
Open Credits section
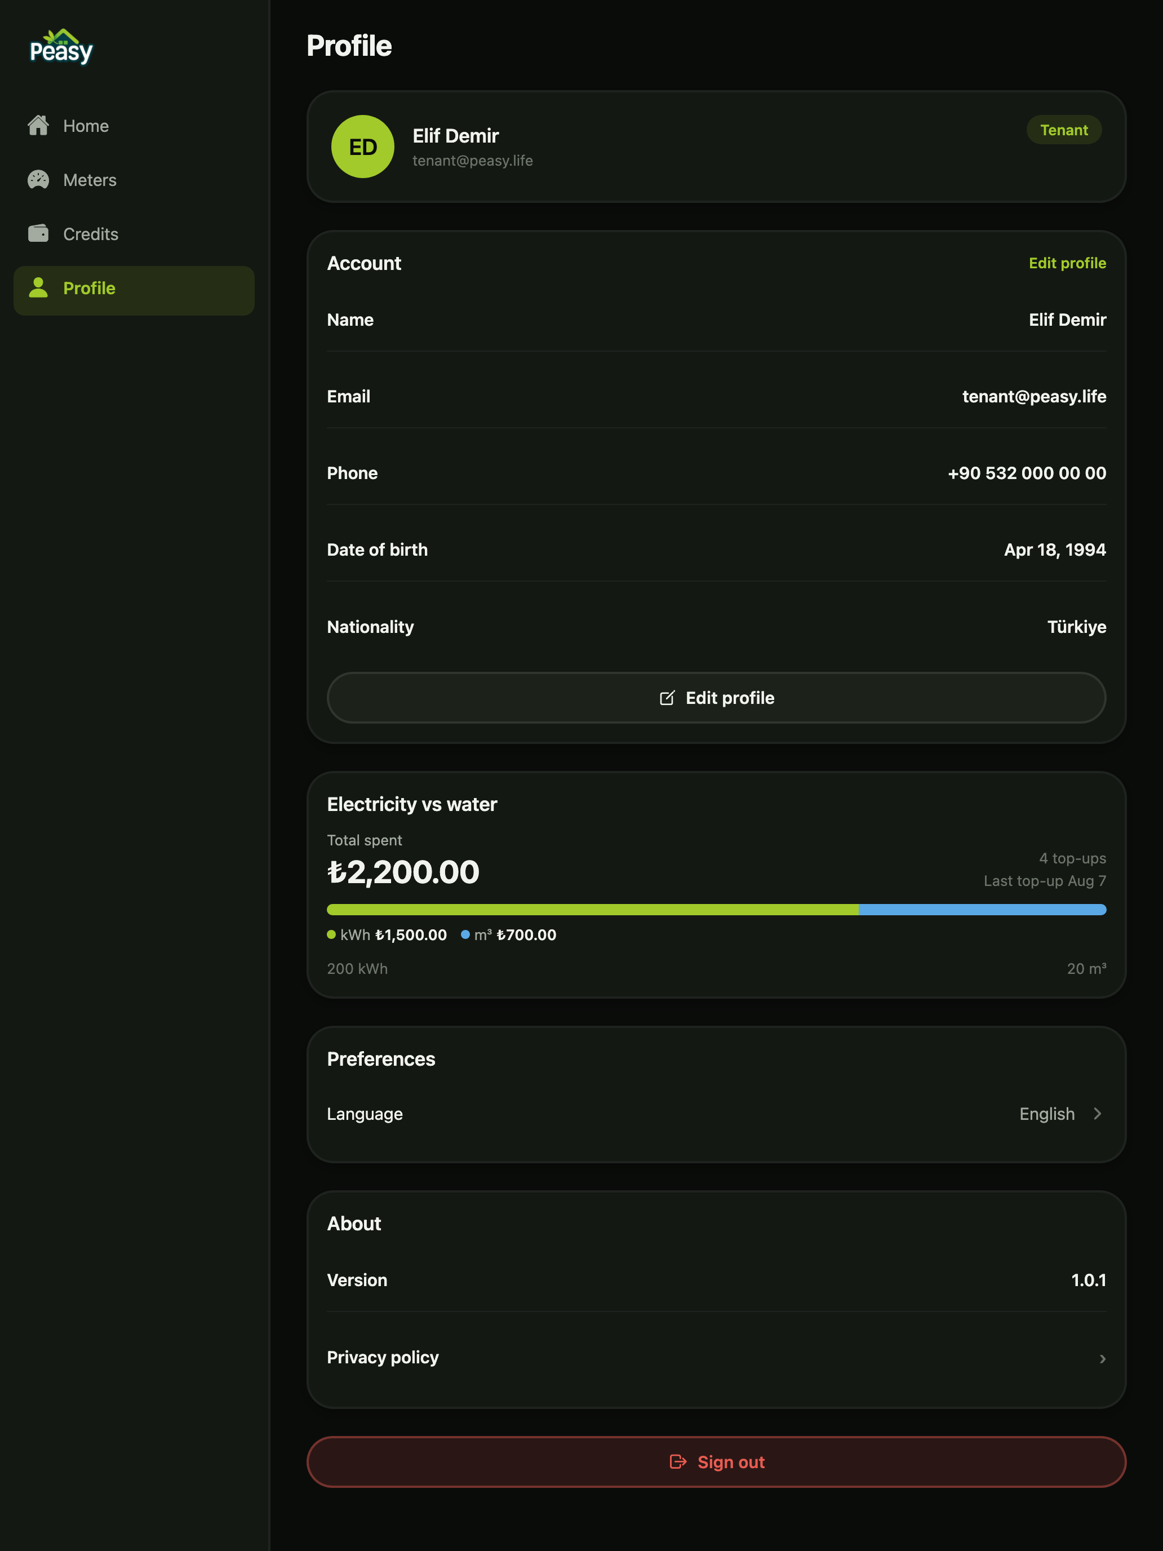click(134, 234)
